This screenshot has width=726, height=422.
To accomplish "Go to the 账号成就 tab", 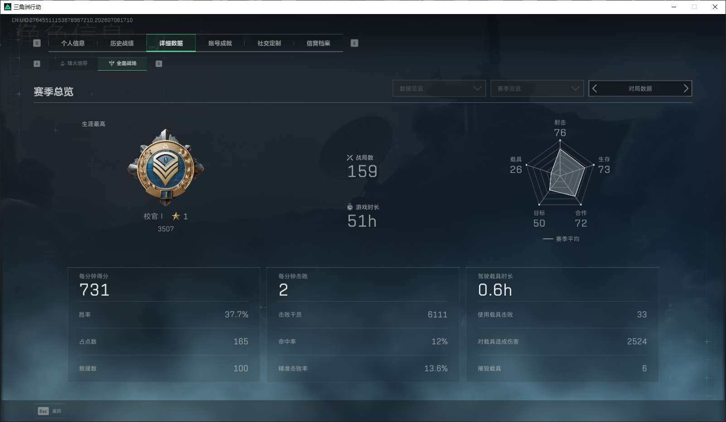I will tap(220, 43).
